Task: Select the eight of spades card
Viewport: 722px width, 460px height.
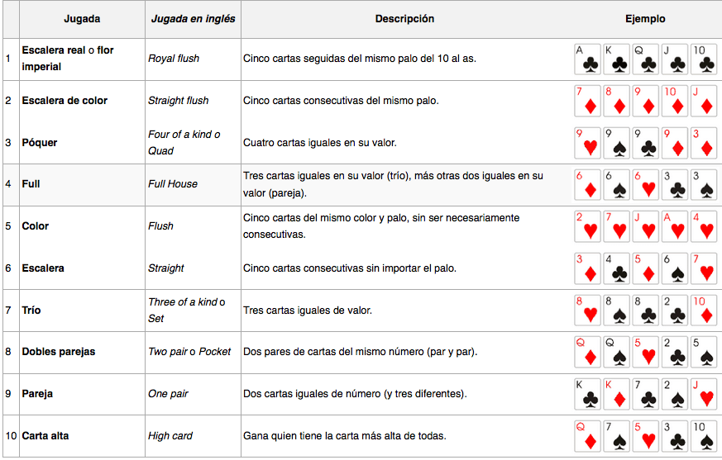Action: click(616, 311)
